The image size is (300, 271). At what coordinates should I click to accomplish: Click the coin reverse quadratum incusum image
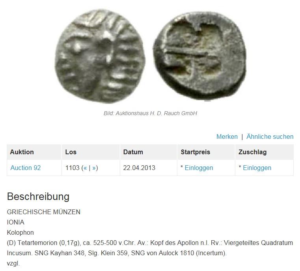(x=200, y=56)
